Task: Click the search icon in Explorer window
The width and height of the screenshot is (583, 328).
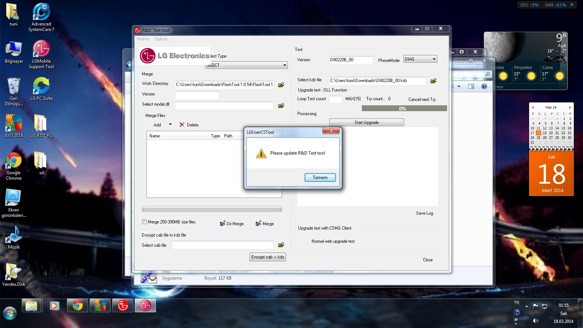Action: 488,74
